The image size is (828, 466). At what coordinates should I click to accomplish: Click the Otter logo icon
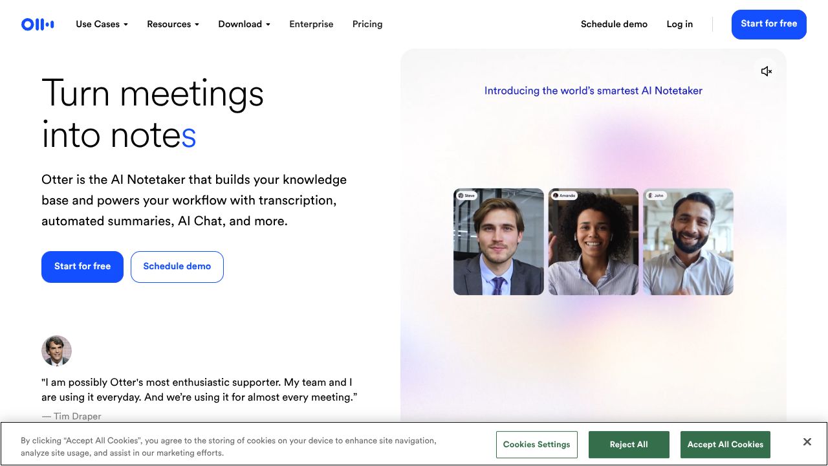click(x=38, y=25)
